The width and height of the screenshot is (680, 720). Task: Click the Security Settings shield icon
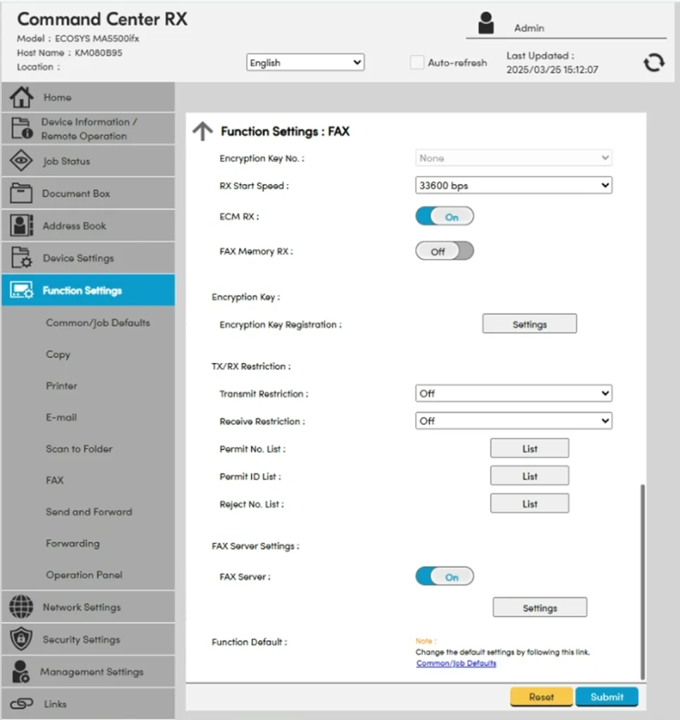click(21, 639)
